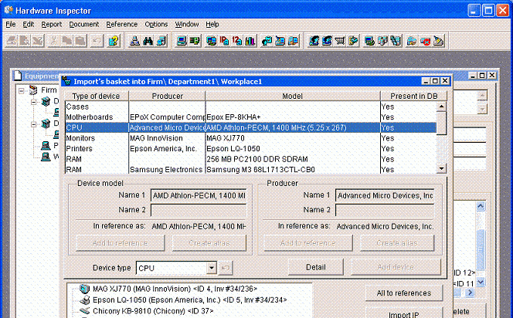Open the Device type CPU dropdown
The height and width of the screenshot is (318, 513).
click(212, 268)
